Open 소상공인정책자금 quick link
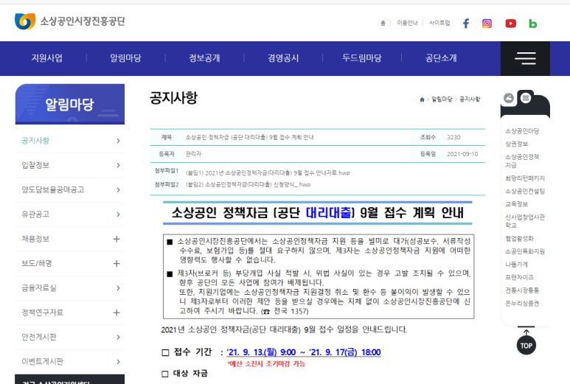570x384 pixels. click(x=522, y=161)
